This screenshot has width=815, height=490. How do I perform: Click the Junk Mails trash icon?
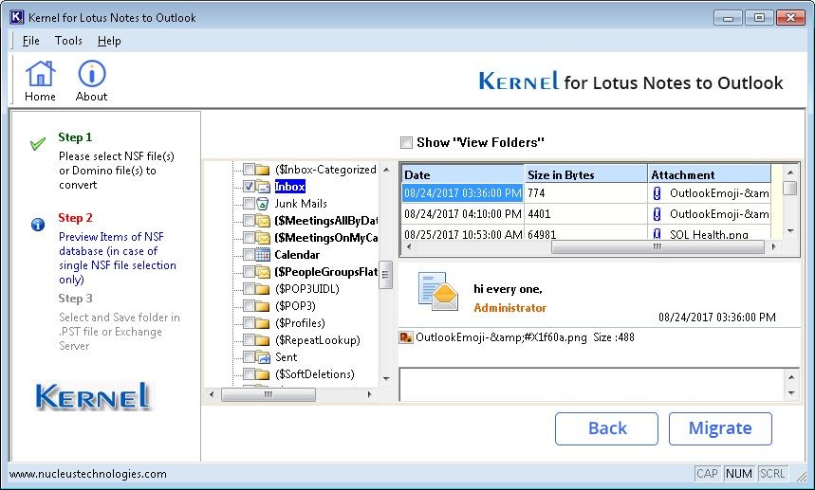pyautogui.click(x=263, y=204)
